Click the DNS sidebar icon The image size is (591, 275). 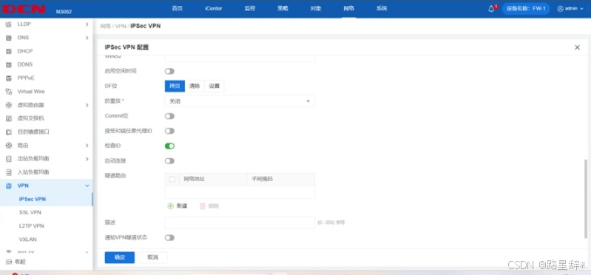(8, 38)
